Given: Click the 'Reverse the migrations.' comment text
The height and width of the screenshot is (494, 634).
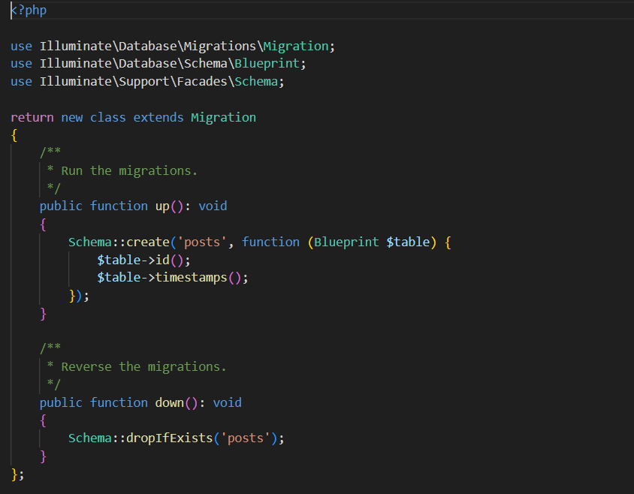Looking at the screenshot, I should (x=143, y=366).
